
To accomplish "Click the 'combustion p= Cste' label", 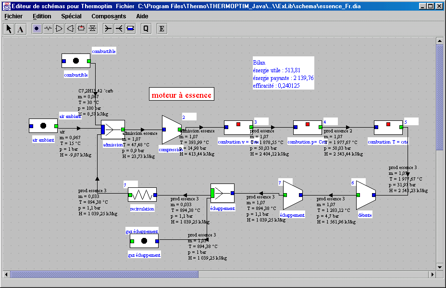I will [x=307, y=142].
